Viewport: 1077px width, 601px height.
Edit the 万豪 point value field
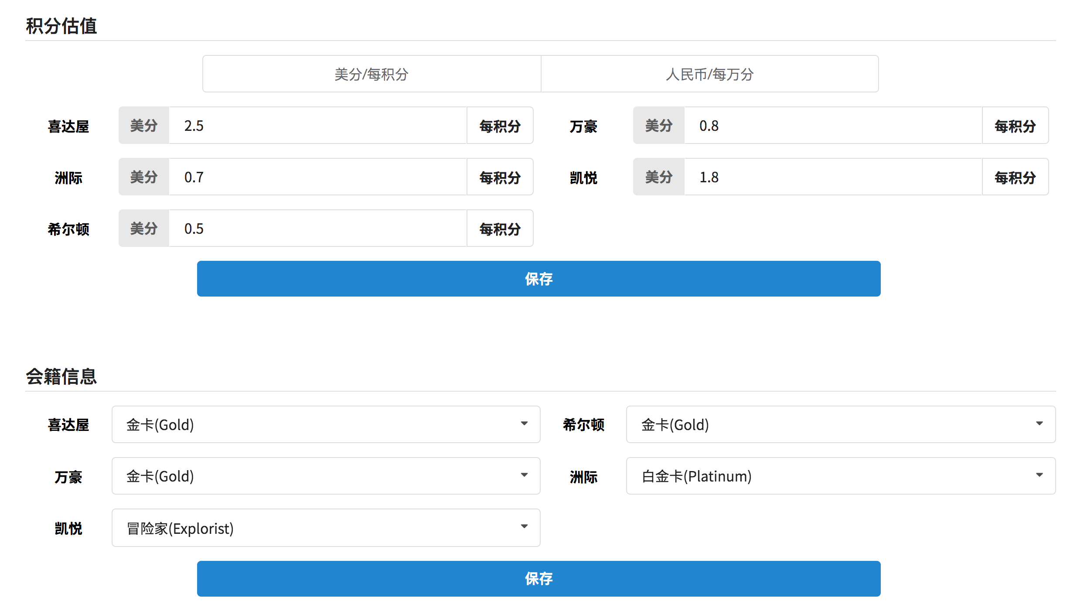[833, 126]
